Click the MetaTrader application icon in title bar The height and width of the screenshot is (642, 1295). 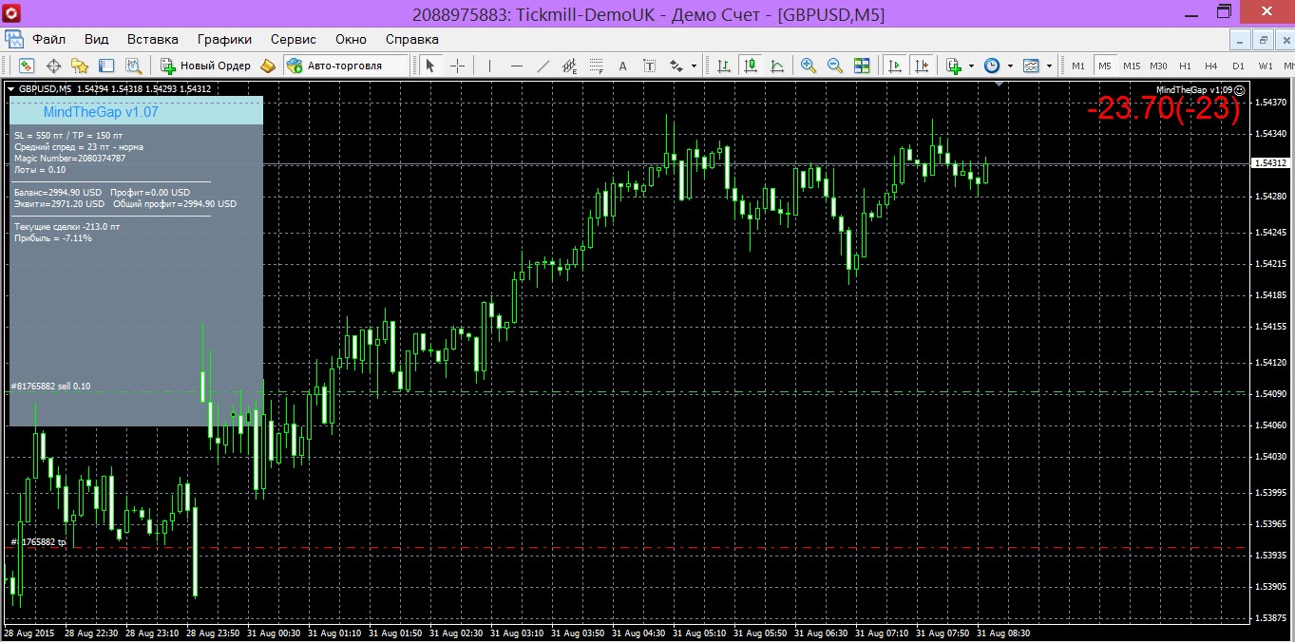(x=12, y=12)
